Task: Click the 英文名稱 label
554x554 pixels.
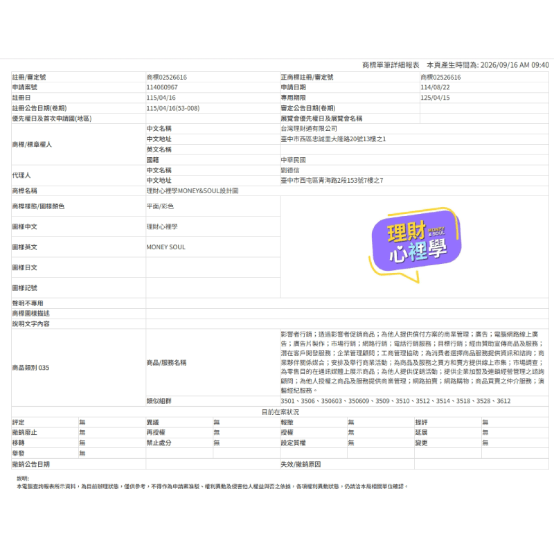Action: coord(159,150)
